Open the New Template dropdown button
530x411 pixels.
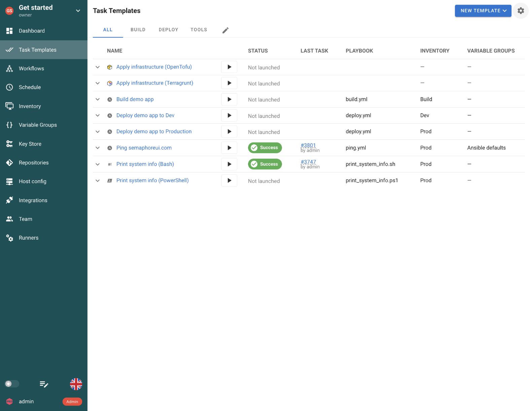click(x=483, y=11)
